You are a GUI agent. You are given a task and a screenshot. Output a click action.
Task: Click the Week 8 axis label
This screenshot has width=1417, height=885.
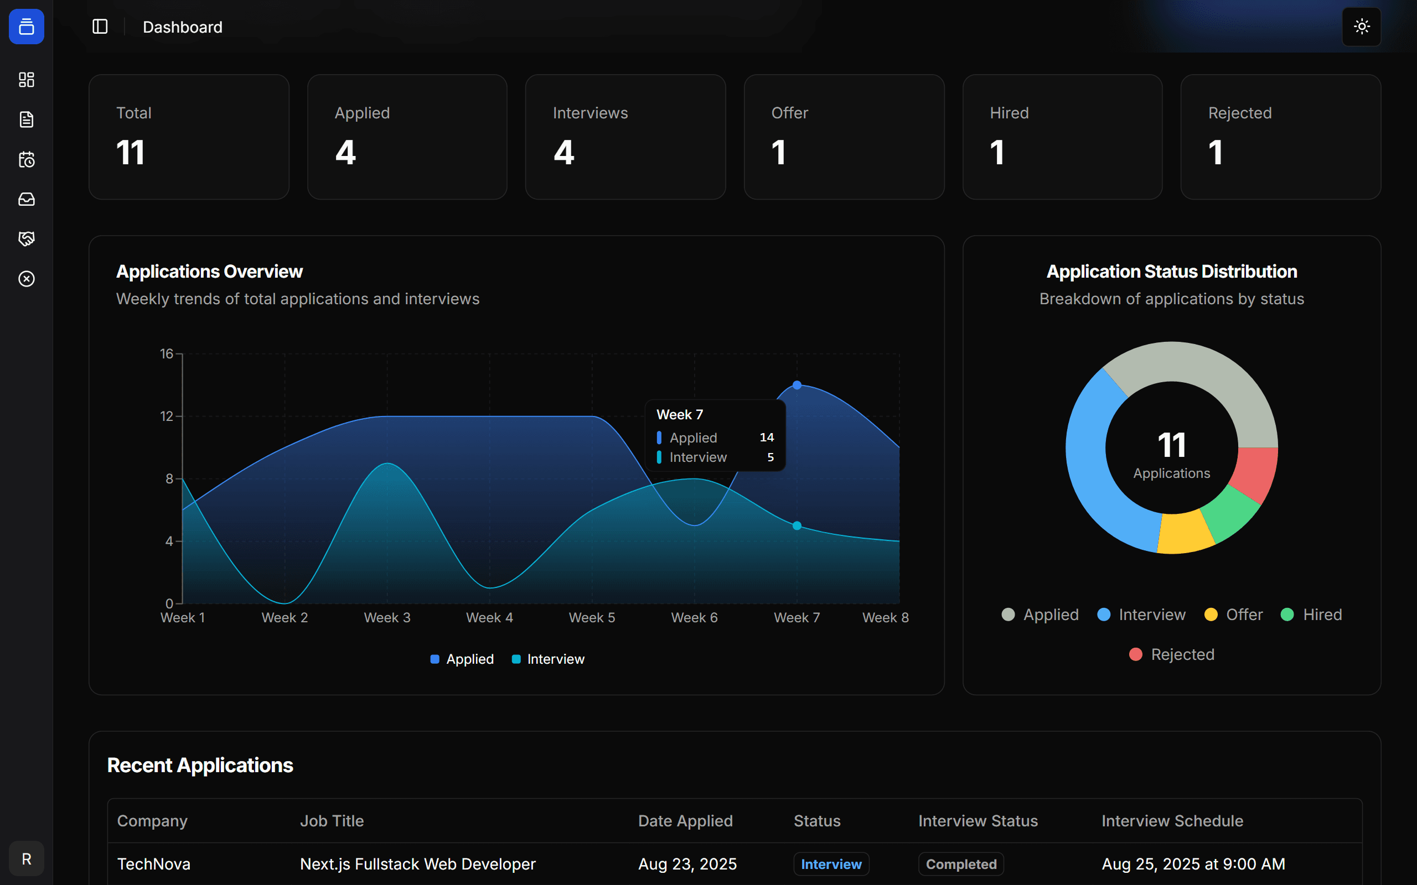pyautogui.click(x=885, y=617)
